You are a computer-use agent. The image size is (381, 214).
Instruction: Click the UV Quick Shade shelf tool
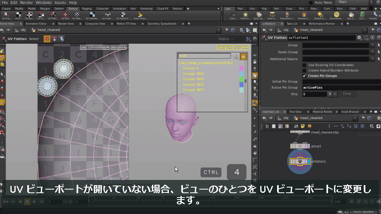coord(123,16)
